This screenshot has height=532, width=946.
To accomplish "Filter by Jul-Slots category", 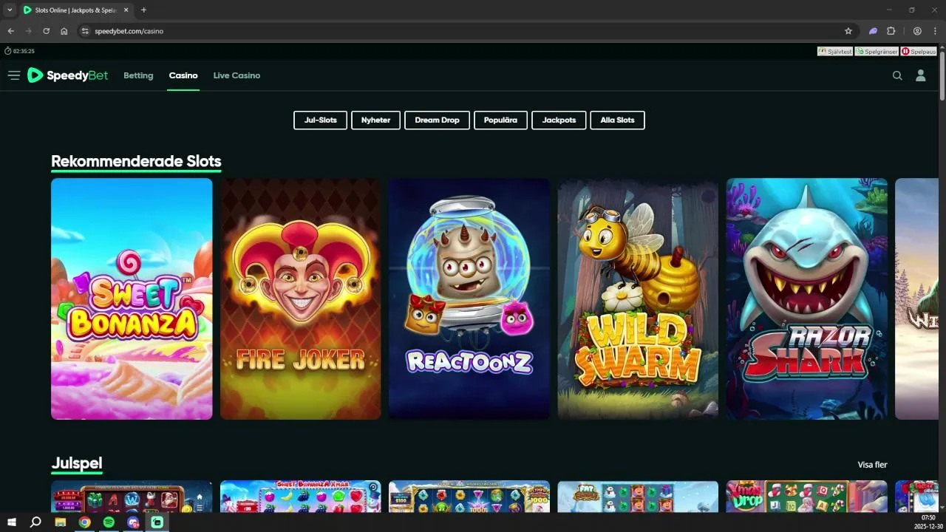I will coord(320,120).
